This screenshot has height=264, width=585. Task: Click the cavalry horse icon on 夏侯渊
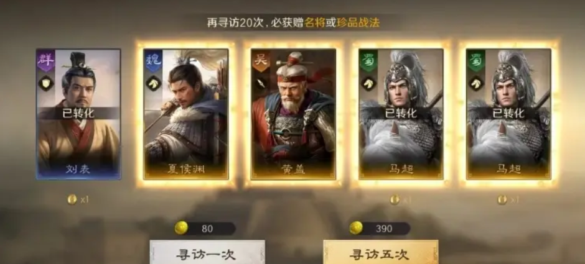tap(153, 83)
